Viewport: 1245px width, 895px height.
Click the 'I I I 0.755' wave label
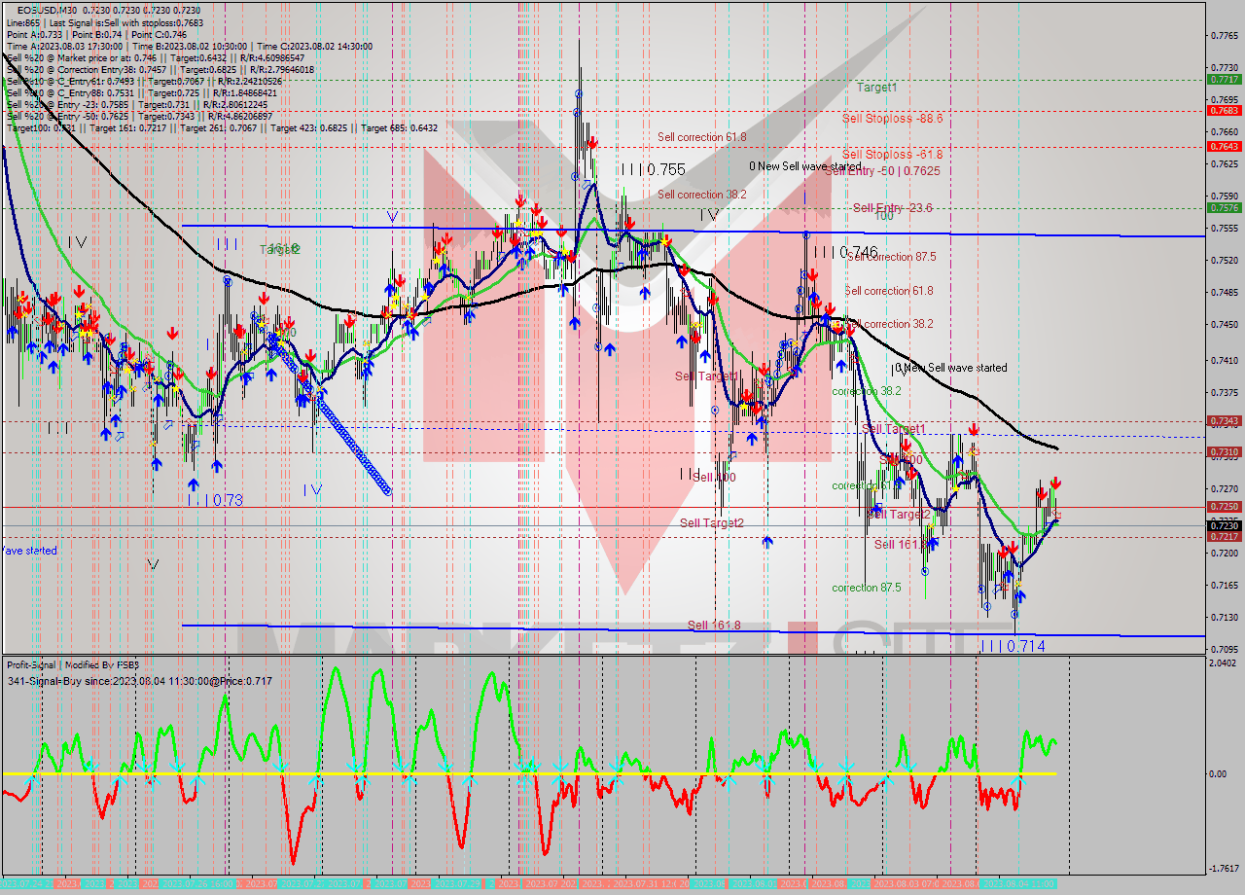[653, 169]
